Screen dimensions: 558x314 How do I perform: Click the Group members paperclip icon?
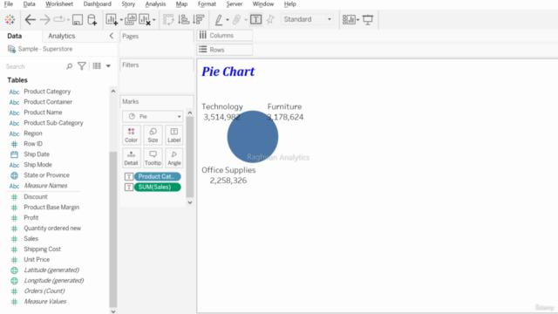pos(236,19)
